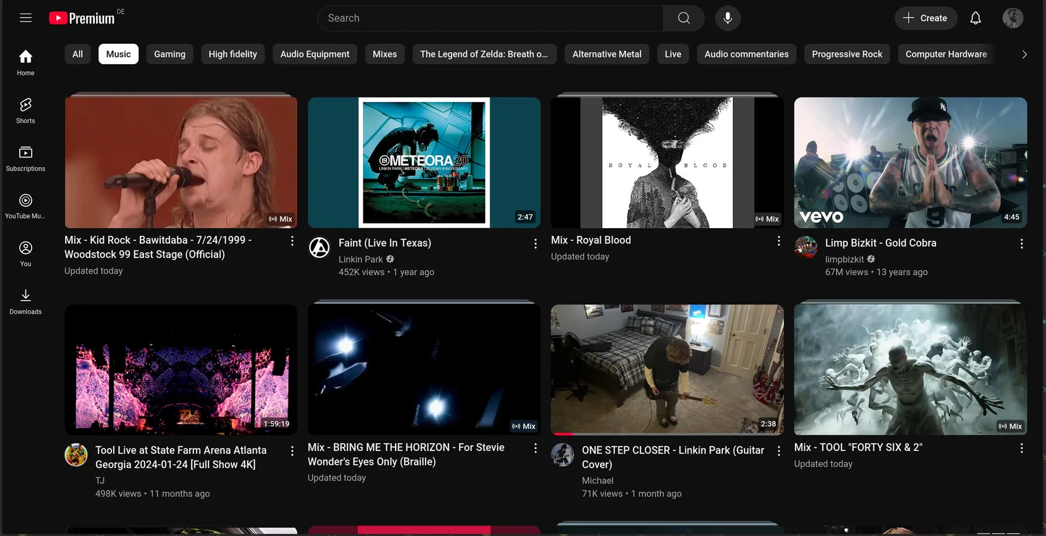
Task: Open options menu for Tool Live video
Action: pos(292,451)
